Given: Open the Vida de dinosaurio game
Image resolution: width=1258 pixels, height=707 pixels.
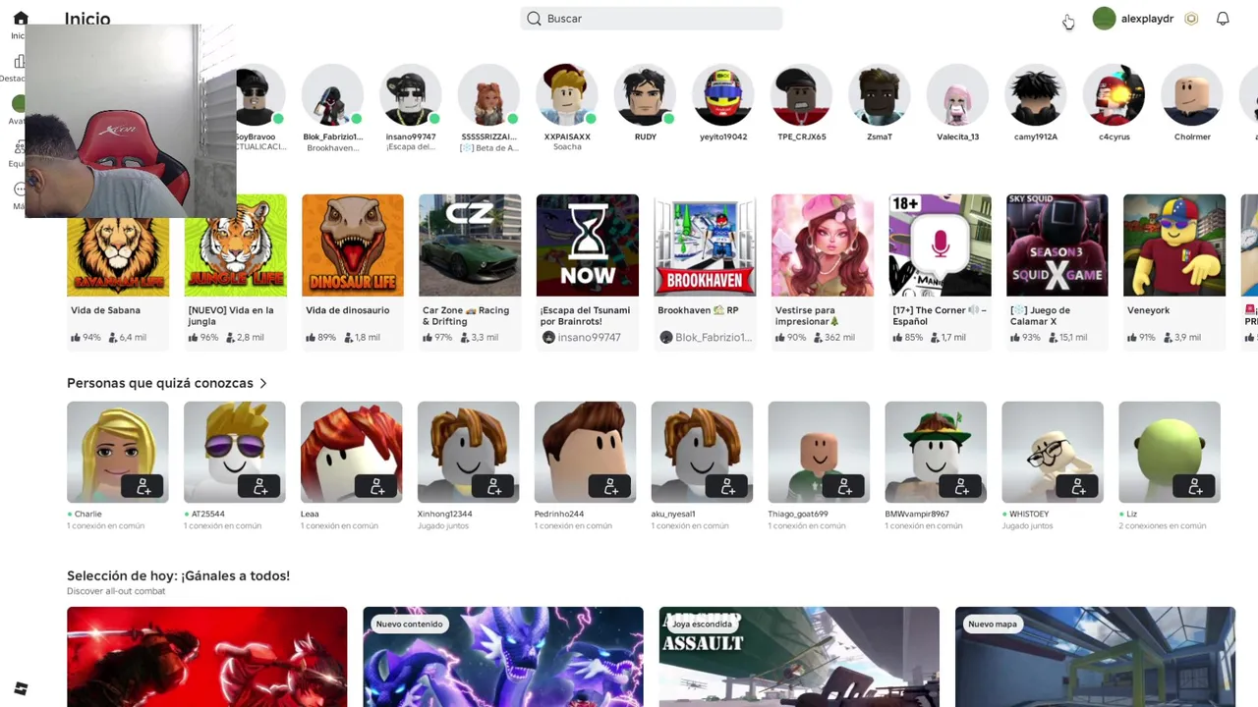Looking at the screenshot, I should 353,245.
